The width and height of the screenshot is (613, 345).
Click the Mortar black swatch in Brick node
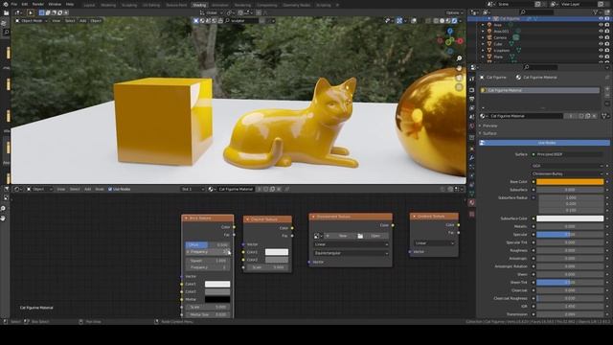tap(217, 299)
